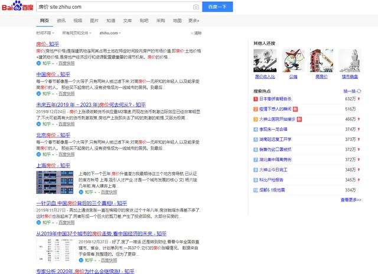The height and width of the screenshot is (274, 378).
Task: Open 百度快照 under the 未来五年 result
Action: [67, 124]
